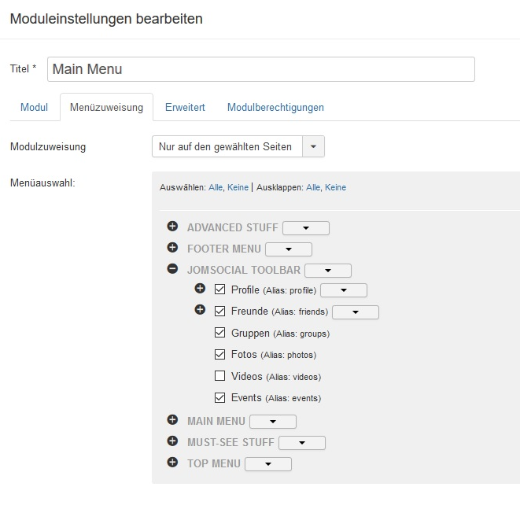Collapse the JOMSOCIAL TOOLBAR tree node
This screenshot has height=509, width=520.
172,269
